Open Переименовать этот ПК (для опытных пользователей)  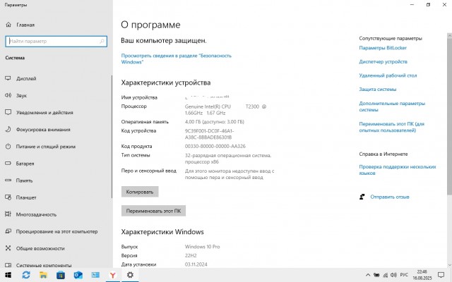coord(392,127)
